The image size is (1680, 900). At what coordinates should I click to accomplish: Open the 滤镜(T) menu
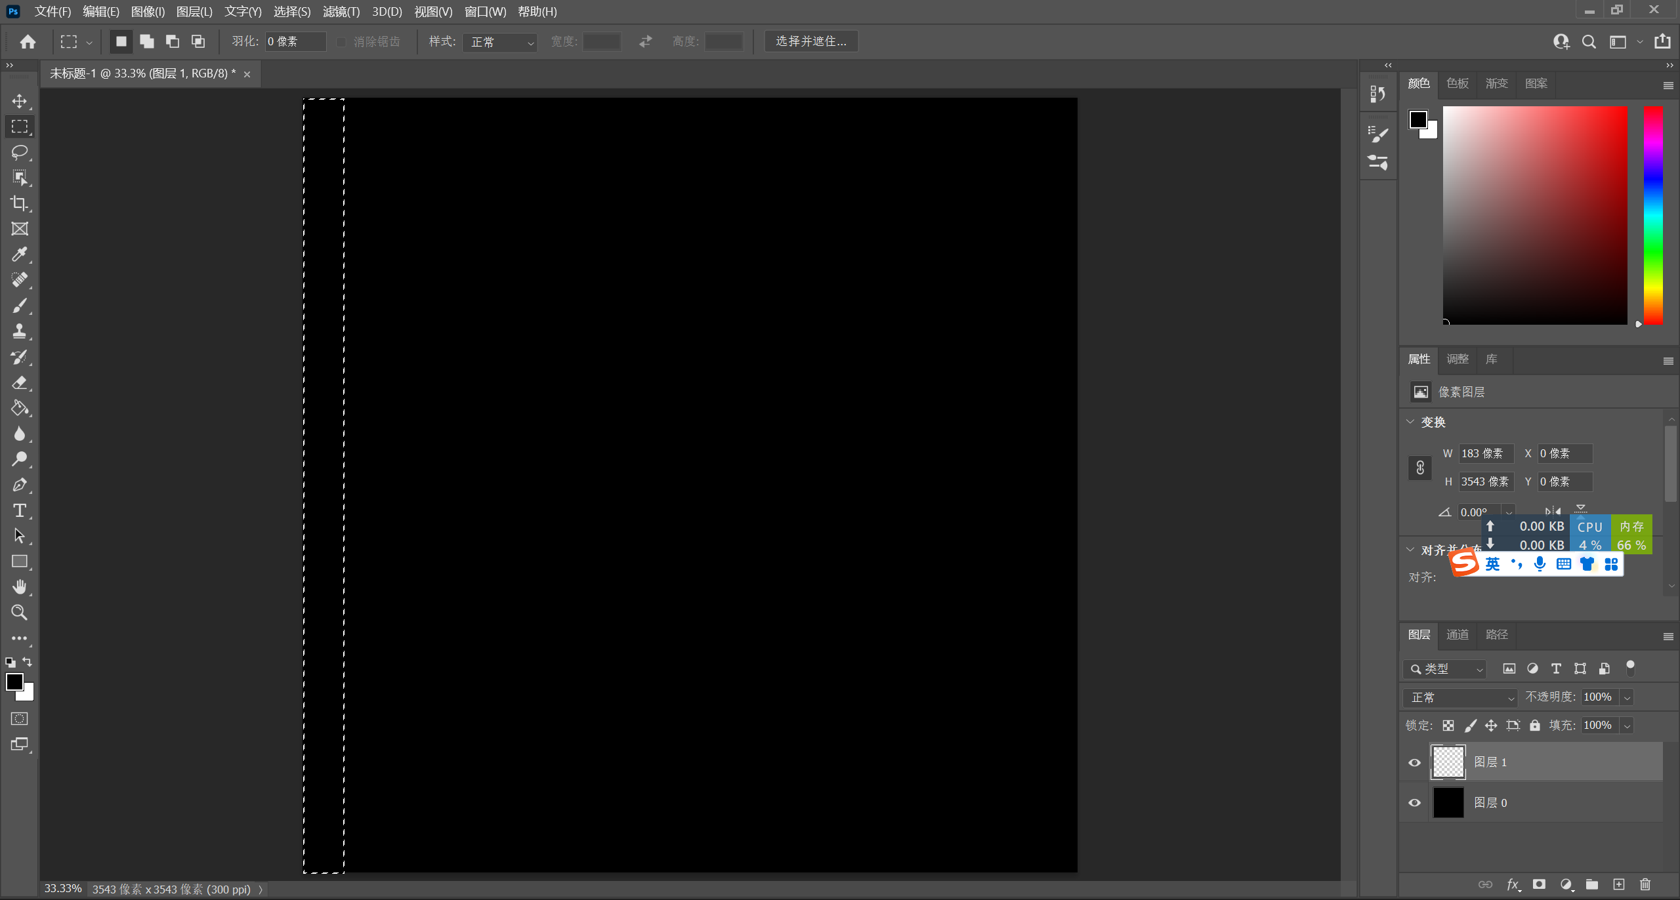(x=341, y=12)
